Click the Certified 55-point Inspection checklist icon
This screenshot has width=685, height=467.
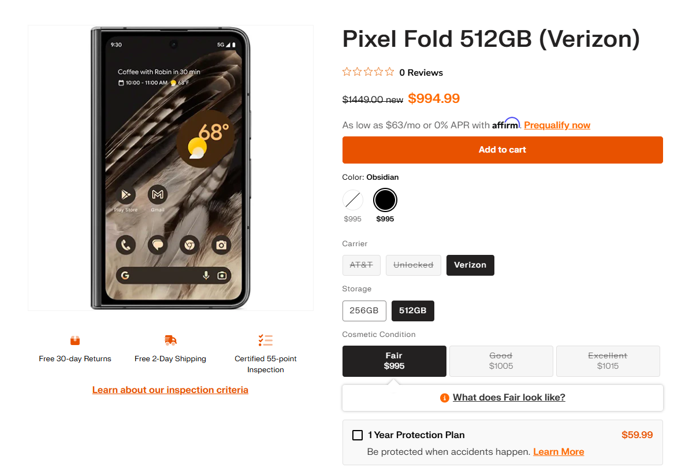[x=266, y=340]
